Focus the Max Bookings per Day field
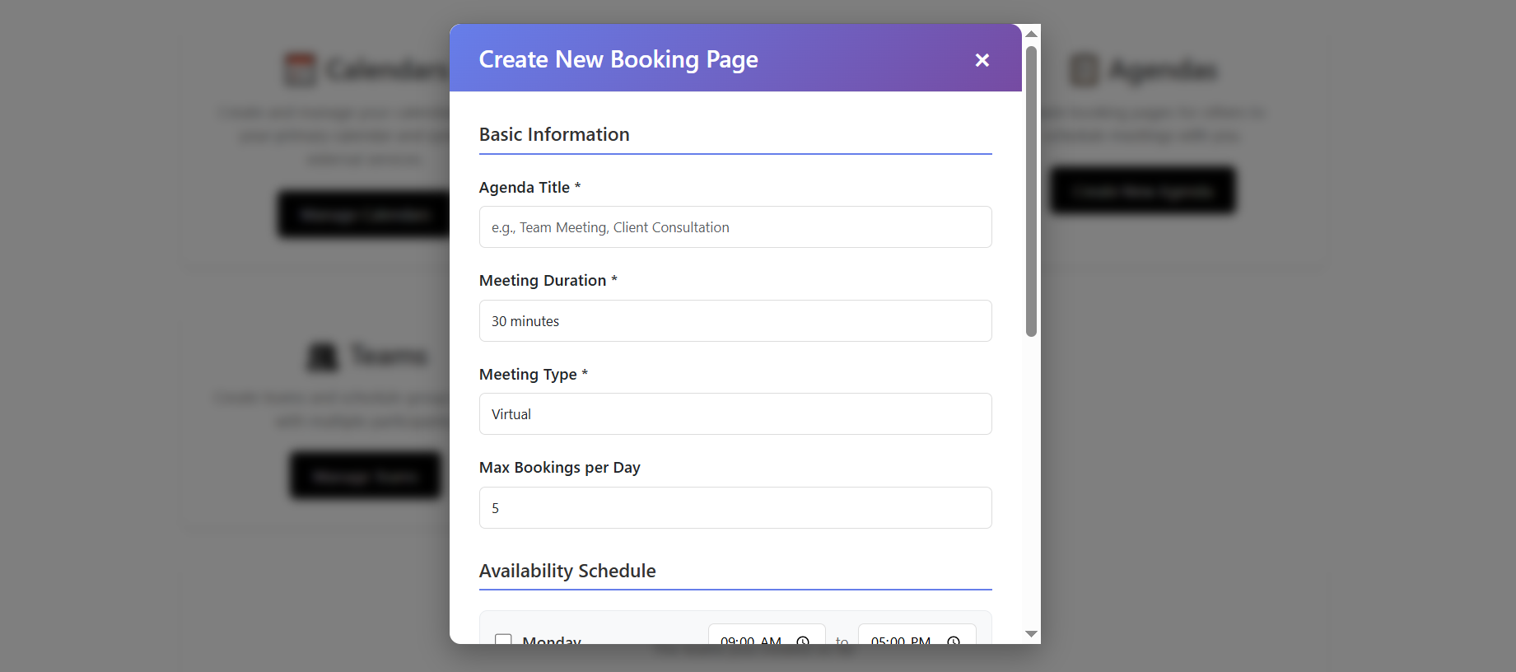The height and width of the screenshot is (672, 1516). point(735,508)
